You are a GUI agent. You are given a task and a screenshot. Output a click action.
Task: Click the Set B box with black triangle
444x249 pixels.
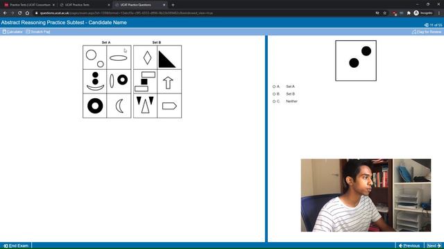coord(169,57)
